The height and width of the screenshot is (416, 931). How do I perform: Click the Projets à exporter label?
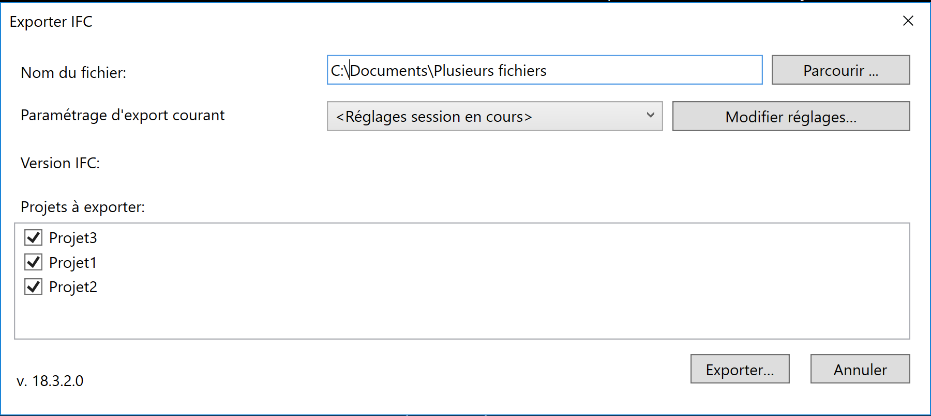83,207
